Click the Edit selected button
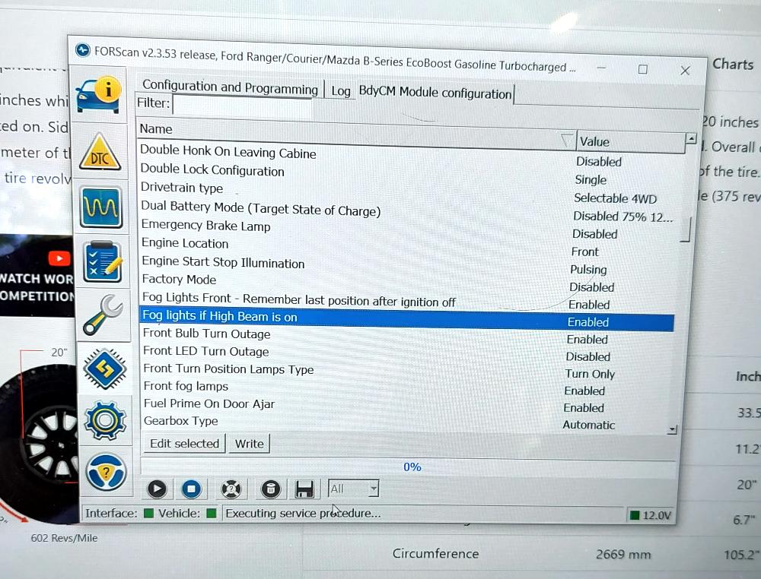 coord(184,444)
